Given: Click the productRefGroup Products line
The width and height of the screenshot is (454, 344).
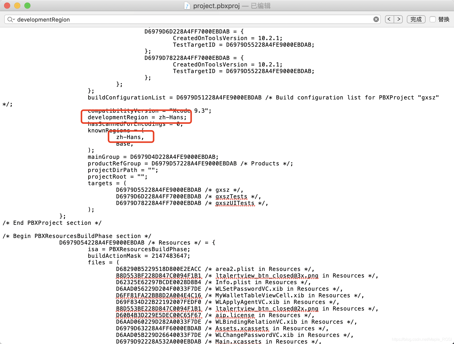Looking at the screenshot, I should click(190, 163).
